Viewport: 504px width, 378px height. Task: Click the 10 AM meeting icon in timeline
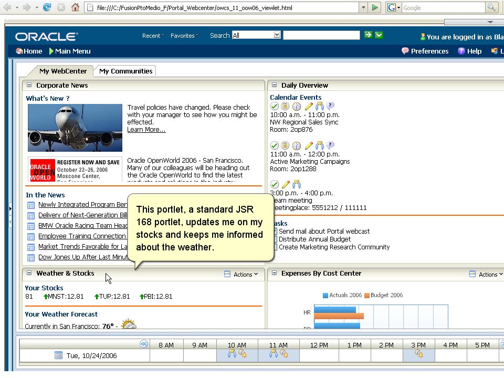(x=232, y=353)
